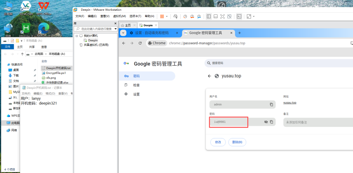Toggle the console view terminal icon

pos(239,16)
